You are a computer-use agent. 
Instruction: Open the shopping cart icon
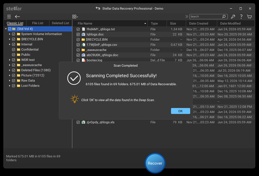(x=249, y=16)
